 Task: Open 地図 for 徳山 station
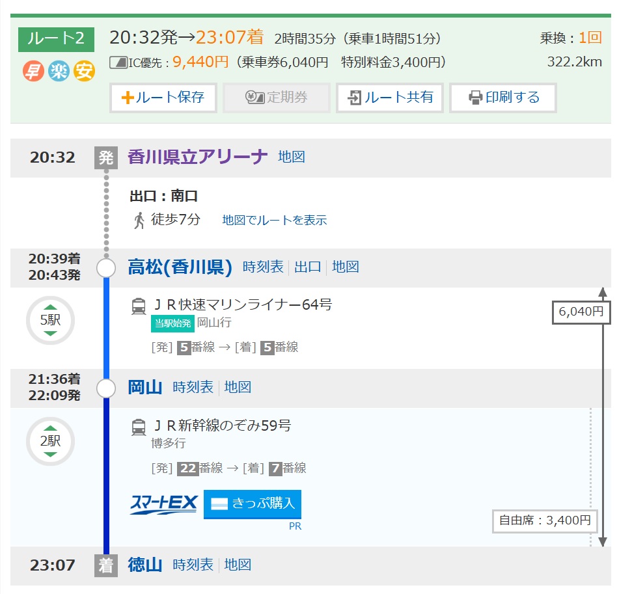[238, 565]
